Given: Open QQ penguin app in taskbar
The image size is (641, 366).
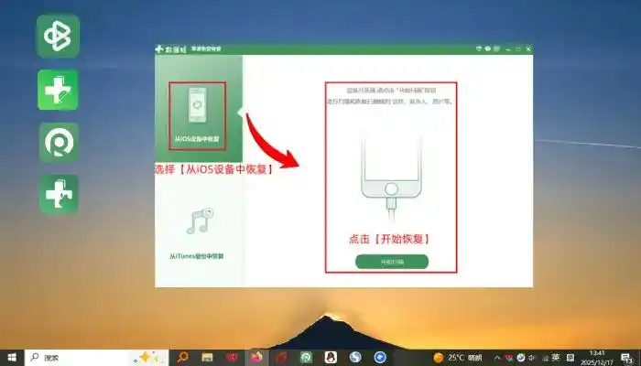Looking at the screenshot, I should point(331,358).
